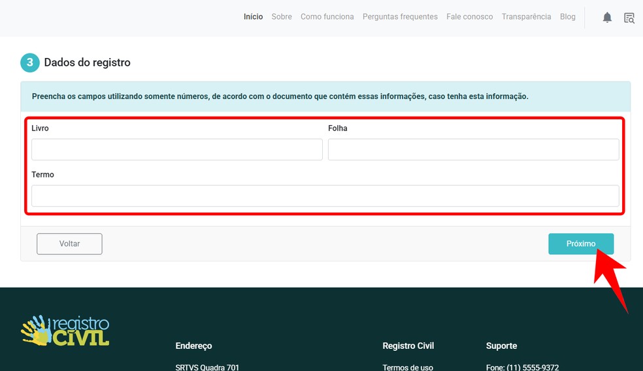This screenshot has height=371, width=643.
Task: Visit the Blog link
Action: point(568,17)
